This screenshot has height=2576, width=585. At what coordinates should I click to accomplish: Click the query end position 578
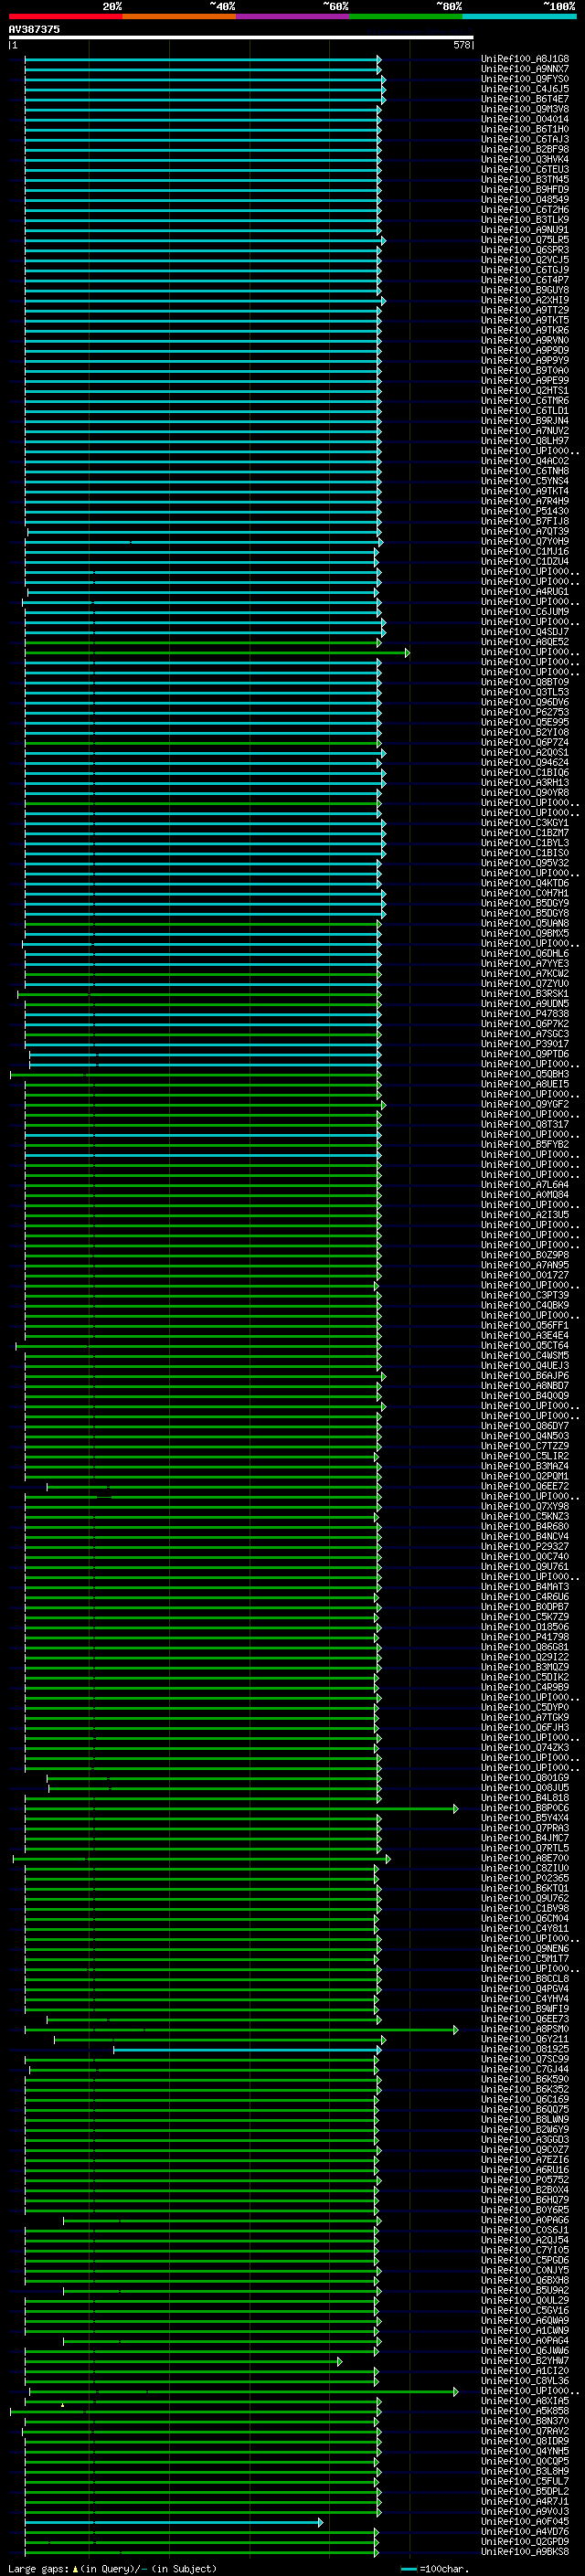point(462,45)
